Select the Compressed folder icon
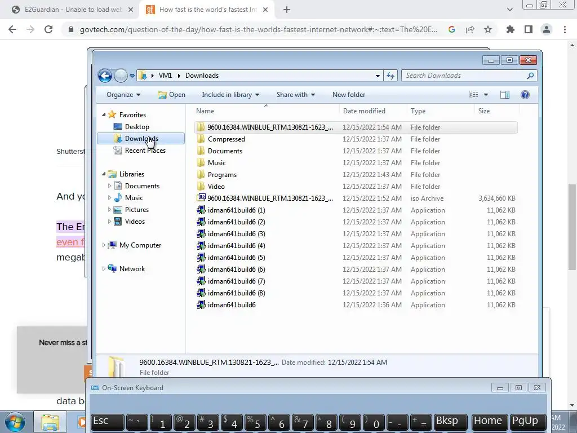 [x=201, y=139]
